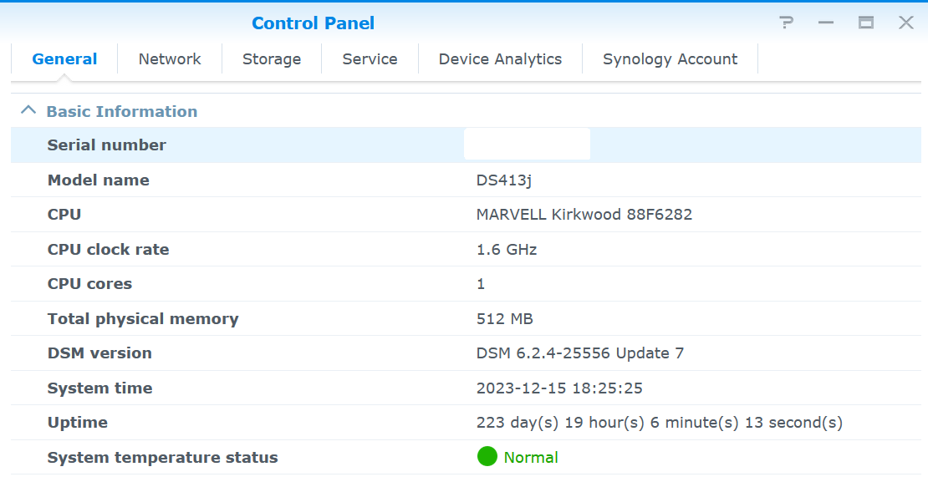Image resolution: width=928 pixels, height=477 pixels.
Task: Click the System time value
Action: (x=558, y=388)
